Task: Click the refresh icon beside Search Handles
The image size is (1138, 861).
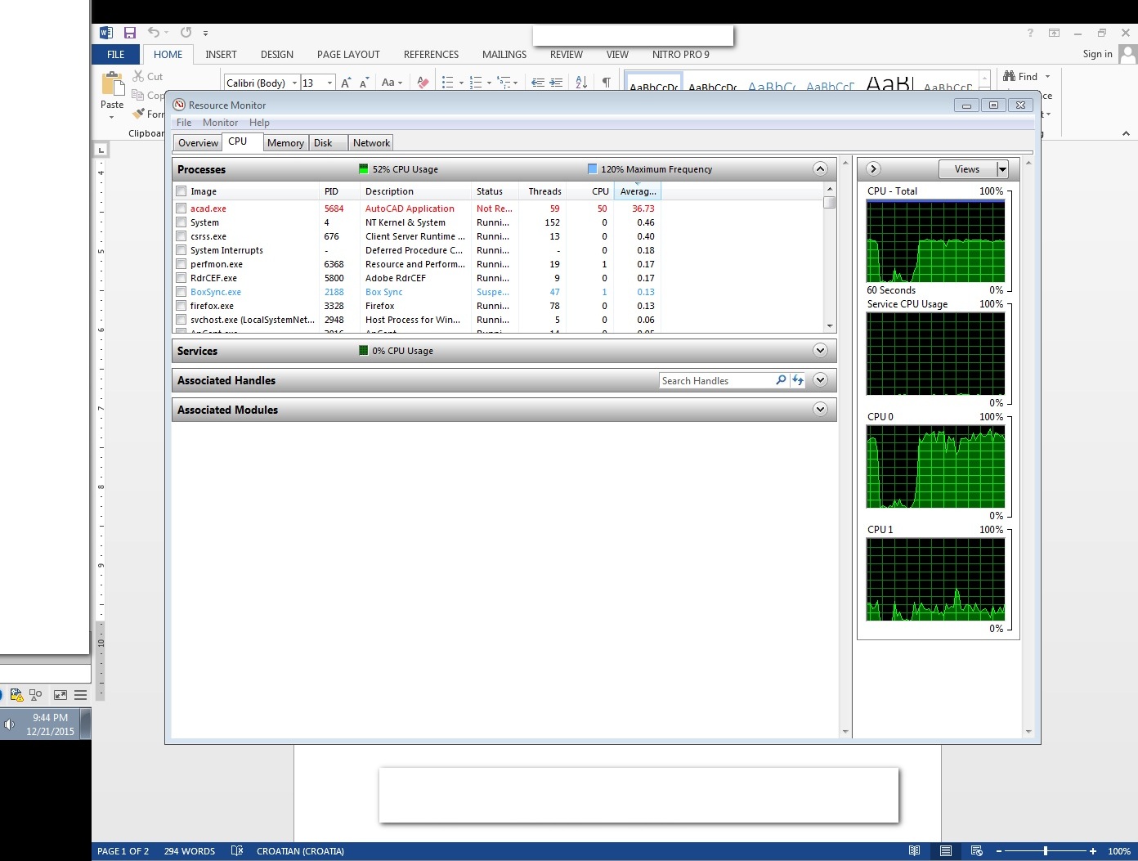Action: pyautogui.click(x=798, y=380)
